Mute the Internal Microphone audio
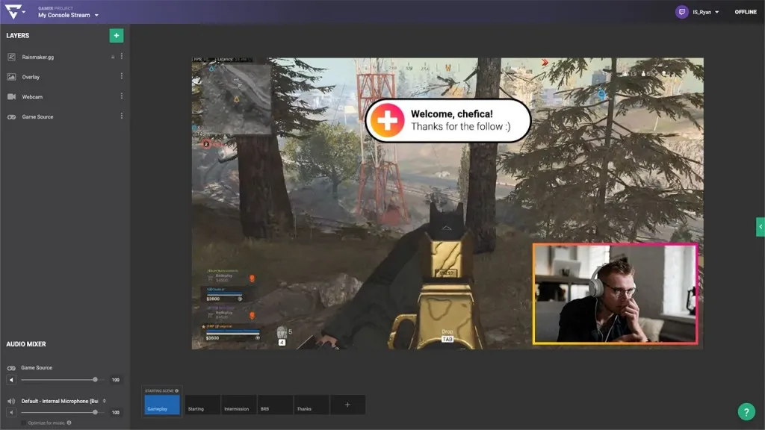The width and height of the screenshot is (765, 430). 11,412
